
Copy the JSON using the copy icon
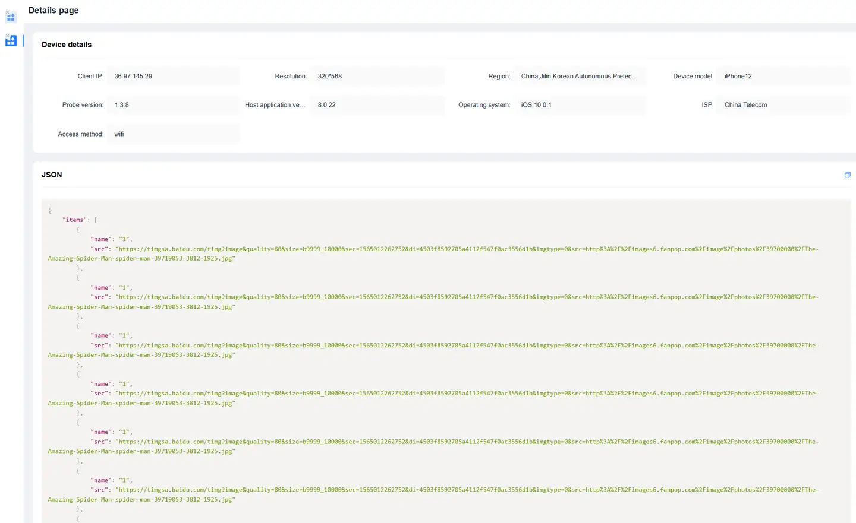point(847,175)
